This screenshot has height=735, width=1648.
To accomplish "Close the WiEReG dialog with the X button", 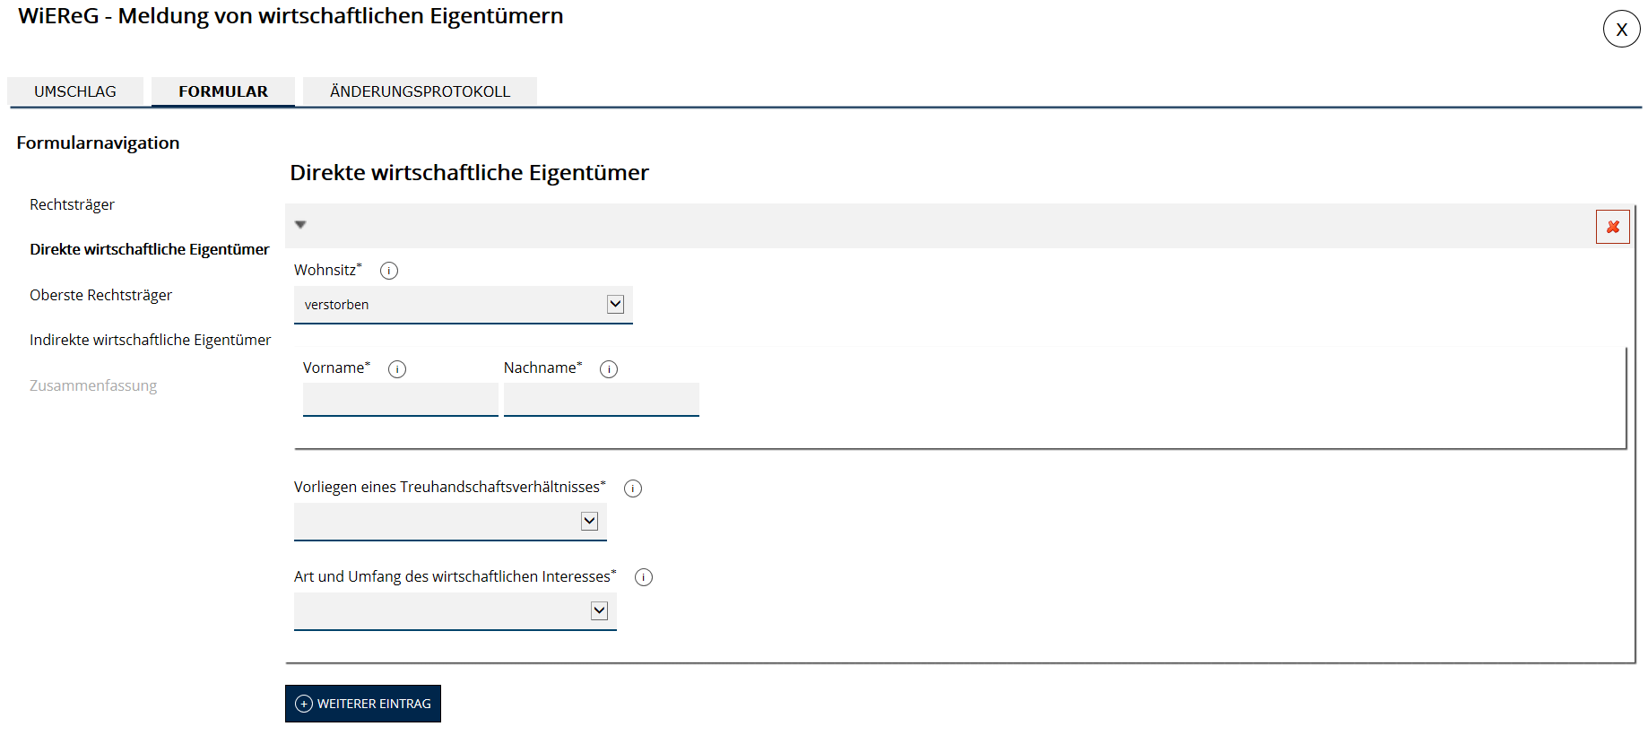I will (1621, 30).
